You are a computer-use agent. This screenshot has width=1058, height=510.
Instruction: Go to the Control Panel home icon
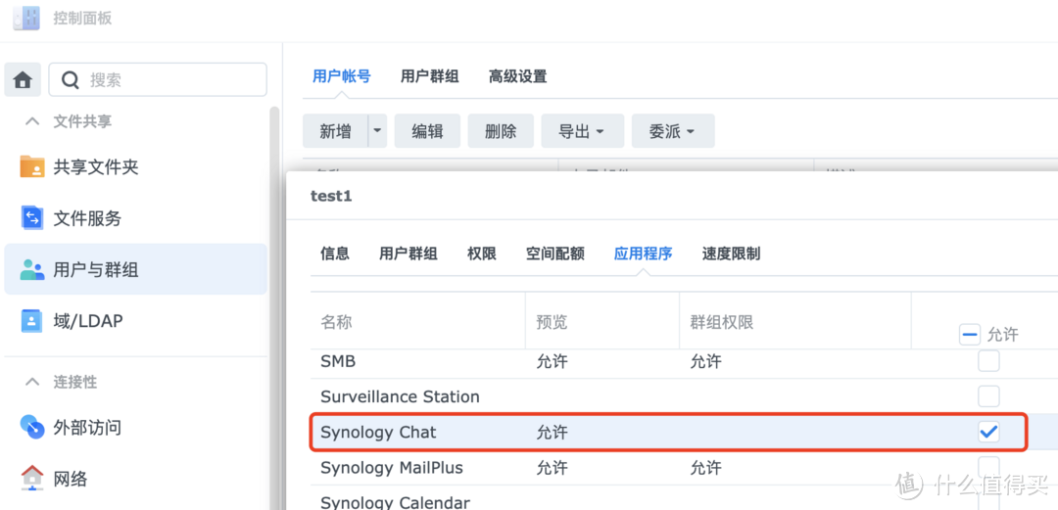point(23,80)
